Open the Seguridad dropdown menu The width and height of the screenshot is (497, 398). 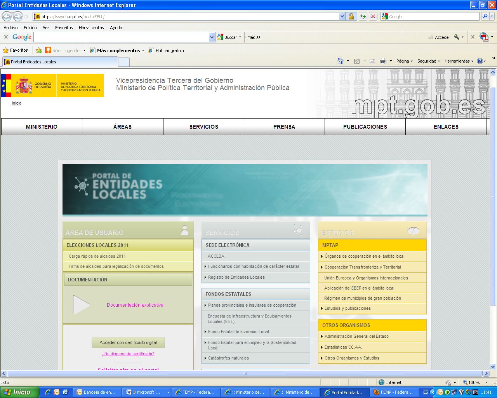429,61
